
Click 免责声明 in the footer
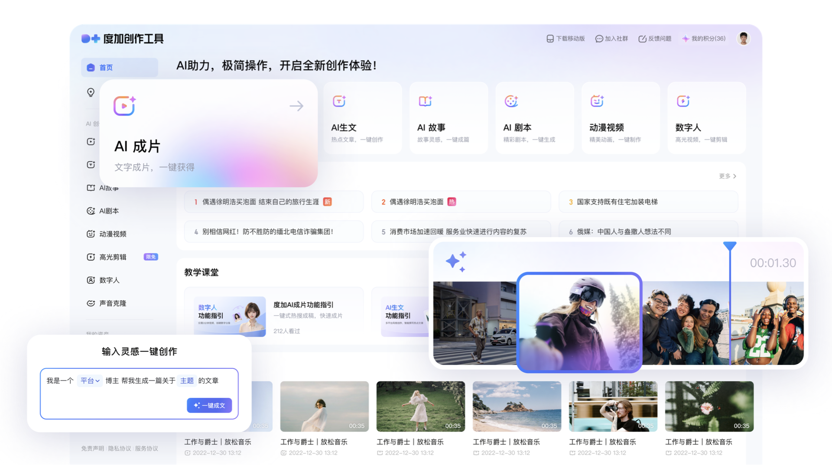pyautogui.click(x=92, y=448)
